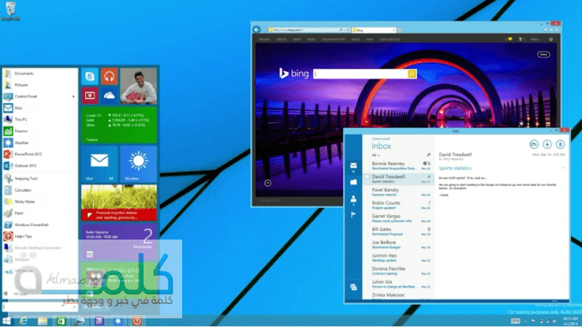582x327 pixels.
Task: Open the News tile with grass photo
Action: pos(119,203)
